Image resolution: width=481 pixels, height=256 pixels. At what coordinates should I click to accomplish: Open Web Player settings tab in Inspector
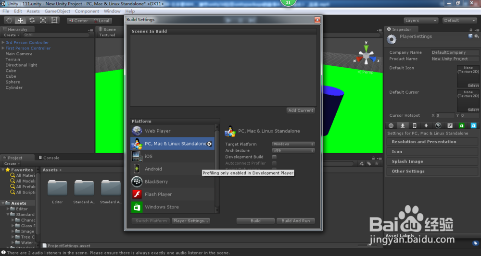pos(391,125)
